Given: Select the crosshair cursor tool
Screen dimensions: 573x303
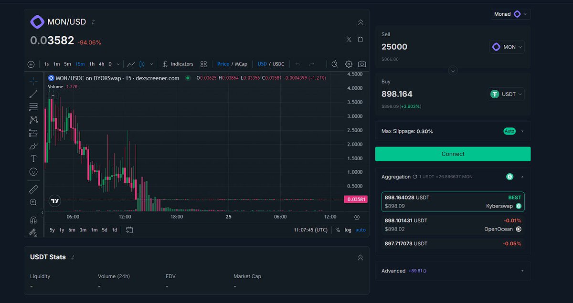Looking at the screenshot, I should (33, 81).
